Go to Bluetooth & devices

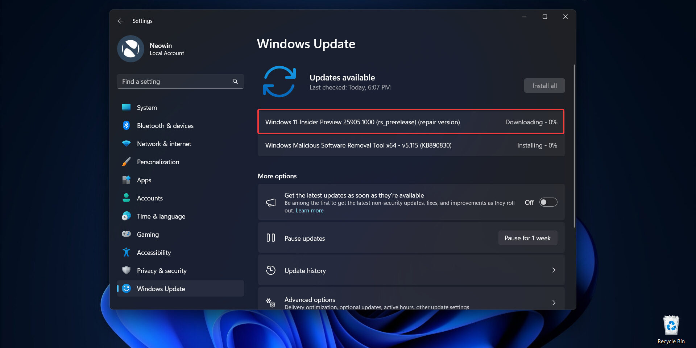click(x=181, y=125)
